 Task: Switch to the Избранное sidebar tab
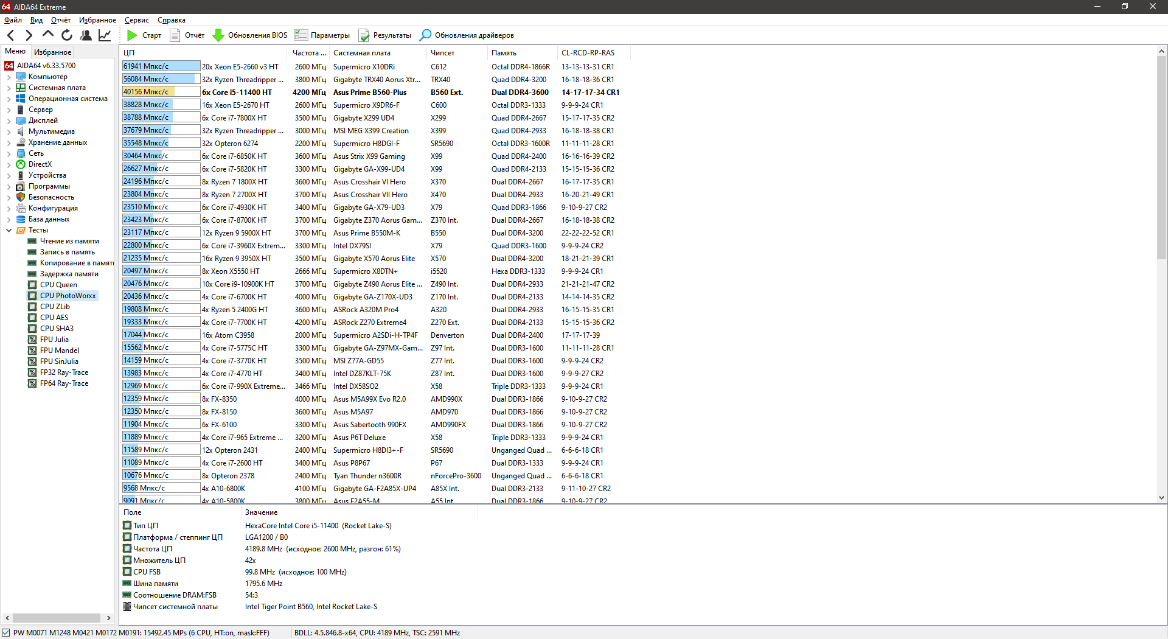pyautogui.click(x=53, y=52)
